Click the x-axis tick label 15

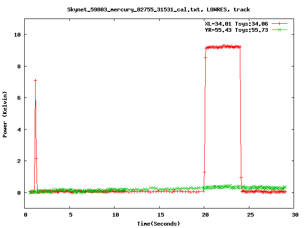(161, 215)
